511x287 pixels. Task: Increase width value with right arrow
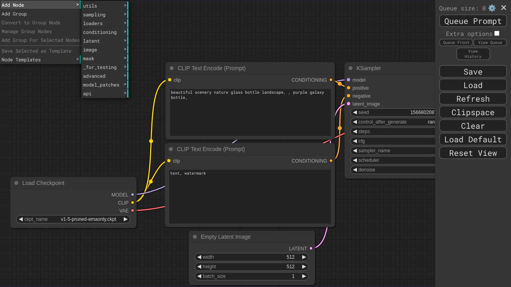pyautogui.click(x=304, y=257)
